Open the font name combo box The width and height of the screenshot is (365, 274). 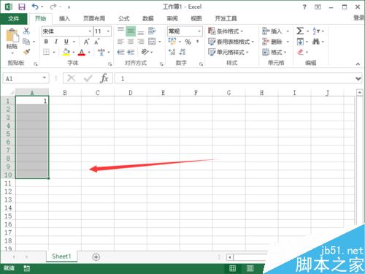click(67, 31)
